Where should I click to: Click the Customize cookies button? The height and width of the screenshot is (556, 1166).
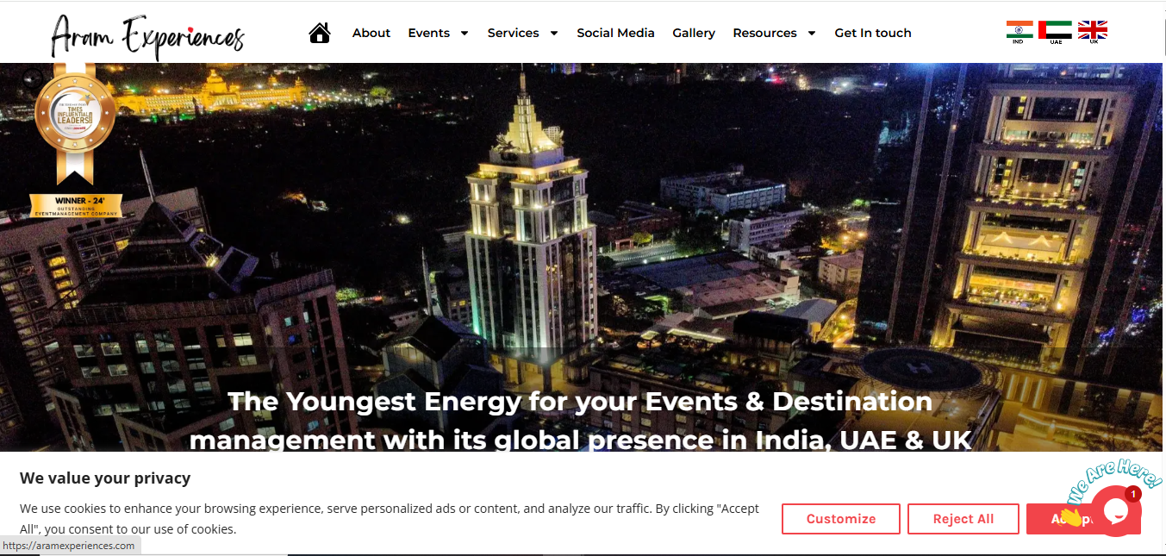[x=840, y=519]
